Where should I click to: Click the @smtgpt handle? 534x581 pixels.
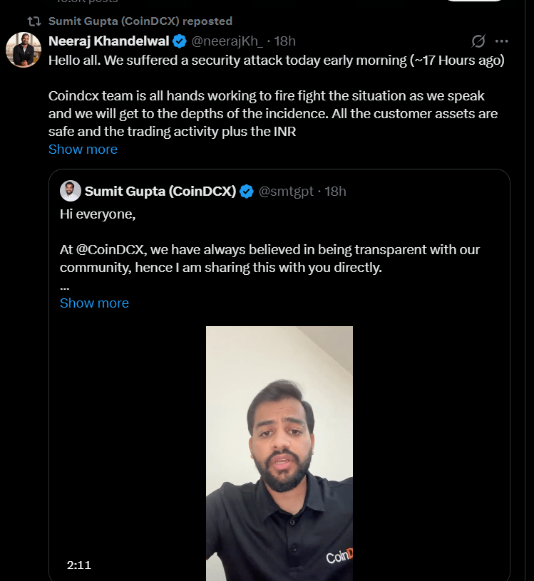coord(285,191)
